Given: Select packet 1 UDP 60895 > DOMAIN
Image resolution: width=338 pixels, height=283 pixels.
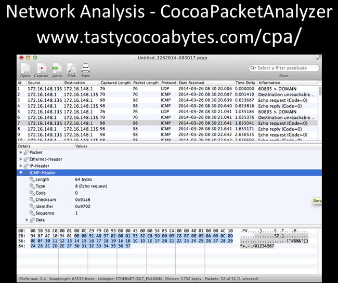Looking at the screenshot, I should point(167,89).
